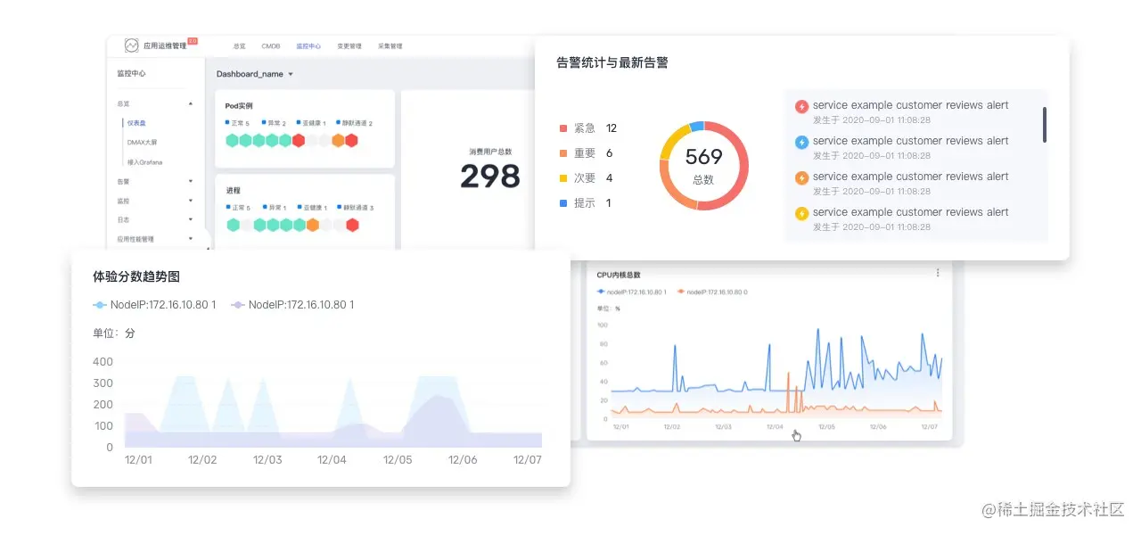Click the alert list scrollbar thumb

pos(1045,125)
